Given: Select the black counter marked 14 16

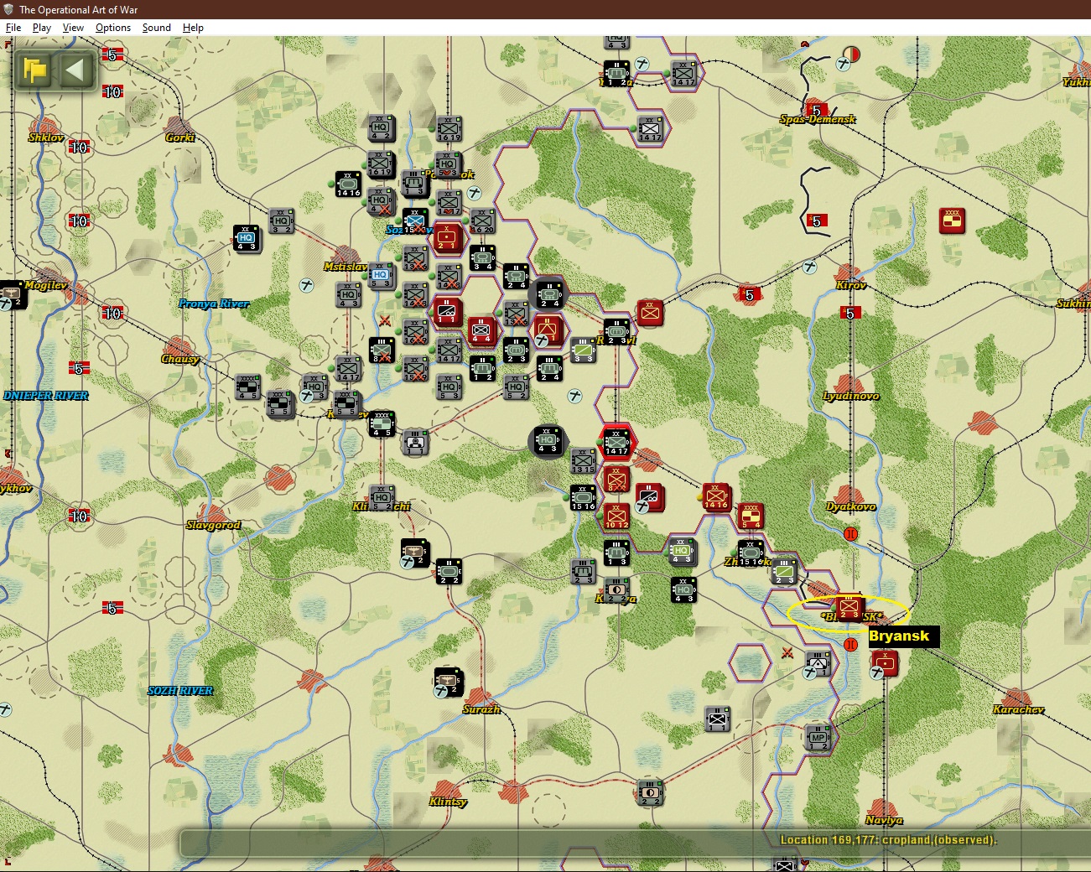Looking at the screenshot, I should (348, 184).
